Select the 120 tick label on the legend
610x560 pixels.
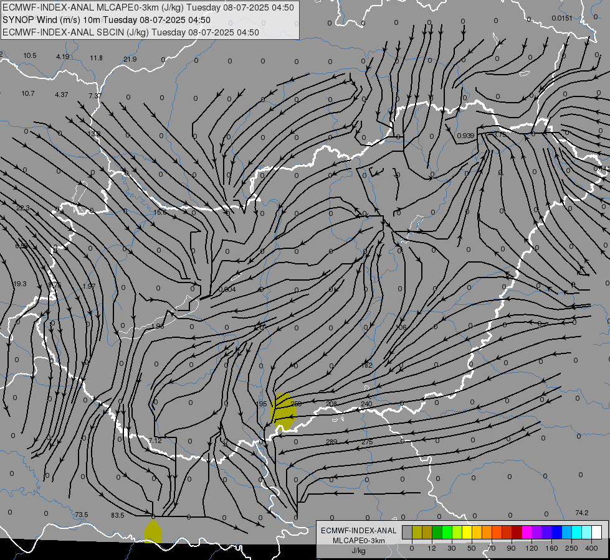[x=531, y=548]
